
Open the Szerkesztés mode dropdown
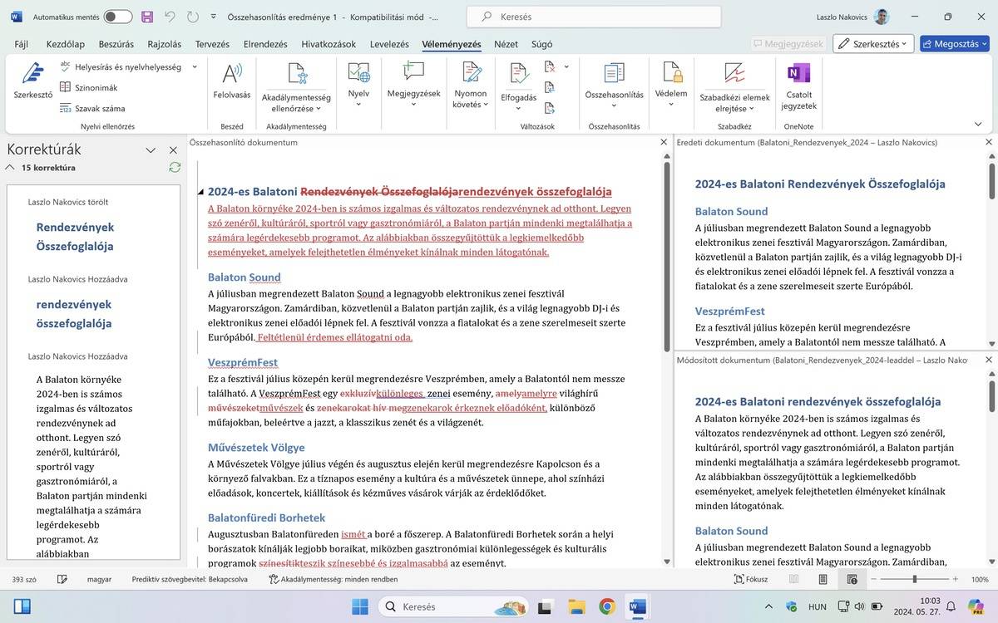[873, 44]
